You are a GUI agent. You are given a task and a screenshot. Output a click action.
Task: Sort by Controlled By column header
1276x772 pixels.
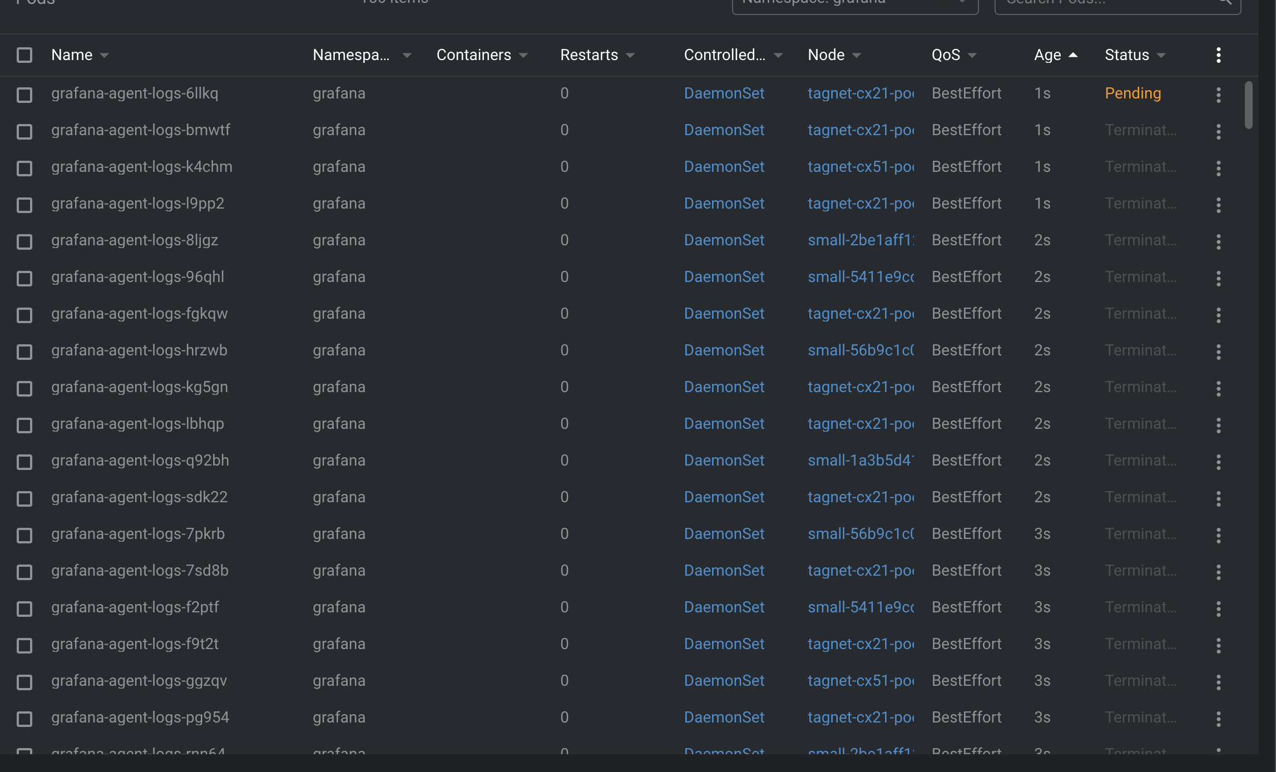click(x=733, y=55)
